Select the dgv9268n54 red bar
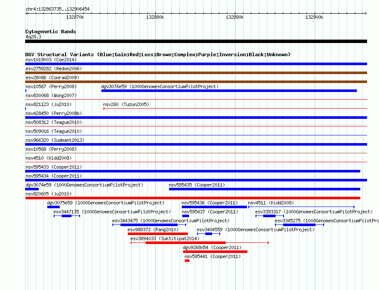Screen dimensions: 379x290 (215, 252)
